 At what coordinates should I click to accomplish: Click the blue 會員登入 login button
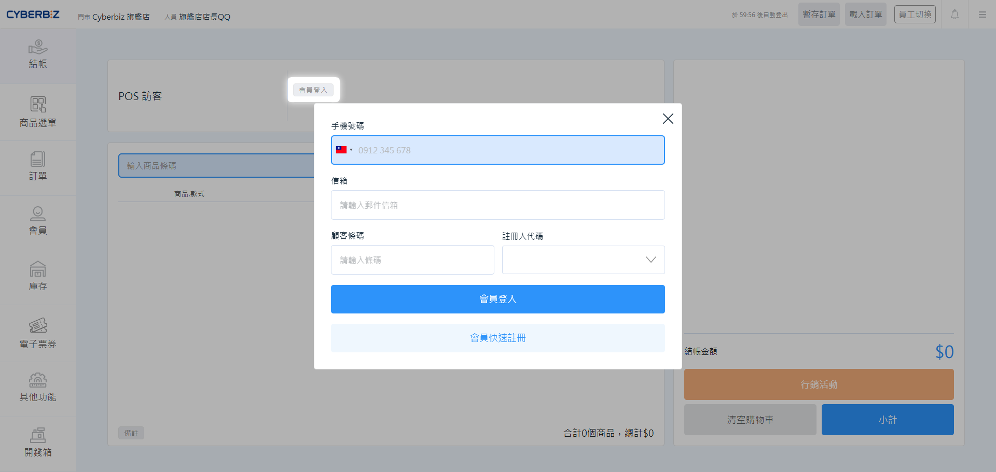click(497, 299)
